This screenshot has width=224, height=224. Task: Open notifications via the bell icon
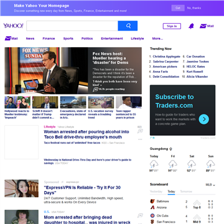pos(191,26)
